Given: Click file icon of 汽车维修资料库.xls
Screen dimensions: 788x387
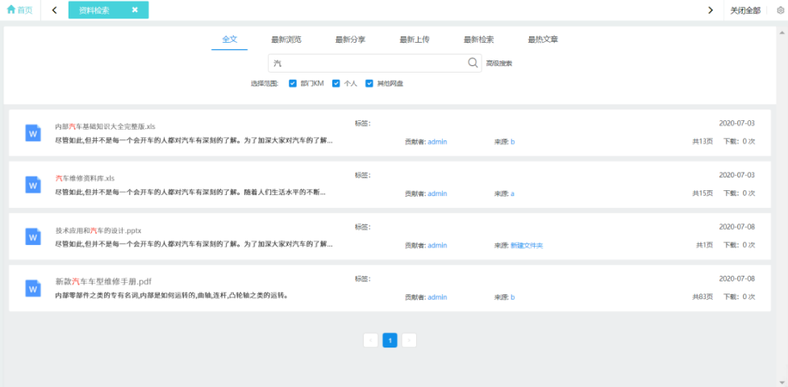Looking at the screenshot, I should (33, 185).
